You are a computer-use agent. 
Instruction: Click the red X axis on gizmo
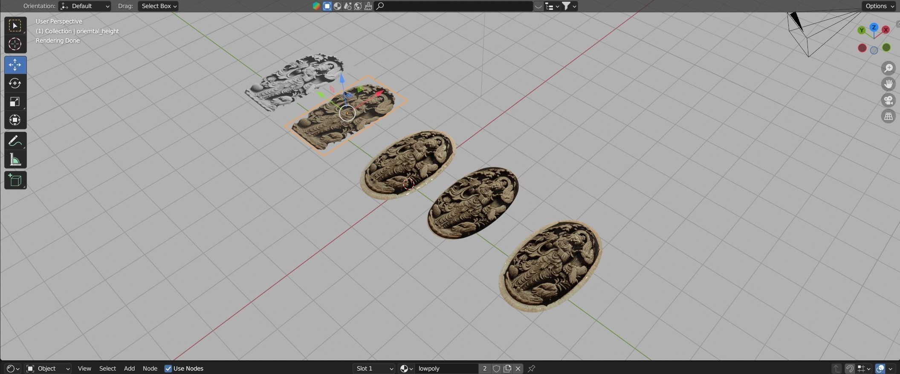click(x=886, y=30)
